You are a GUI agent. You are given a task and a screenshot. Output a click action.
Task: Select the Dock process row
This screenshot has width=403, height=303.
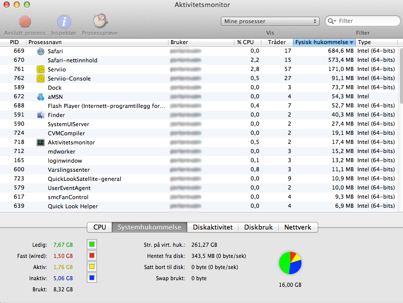(199, 88)
